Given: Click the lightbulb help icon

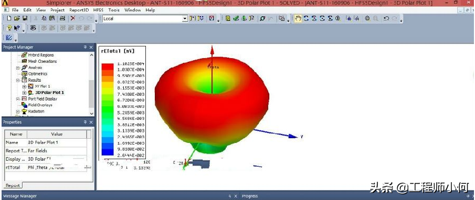Looking at the screenshot, I should pos(9,28).
